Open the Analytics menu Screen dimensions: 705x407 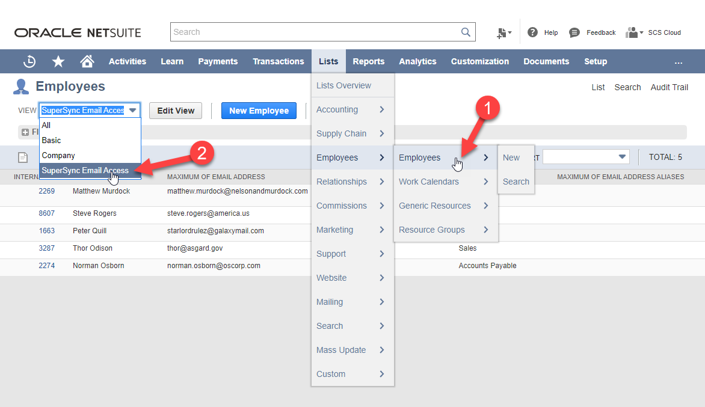(x=417, y=61)
